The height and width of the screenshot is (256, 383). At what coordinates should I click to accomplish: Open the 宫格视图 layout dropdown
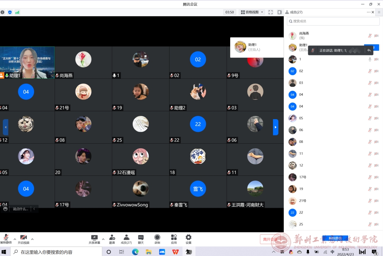point(252,12)
